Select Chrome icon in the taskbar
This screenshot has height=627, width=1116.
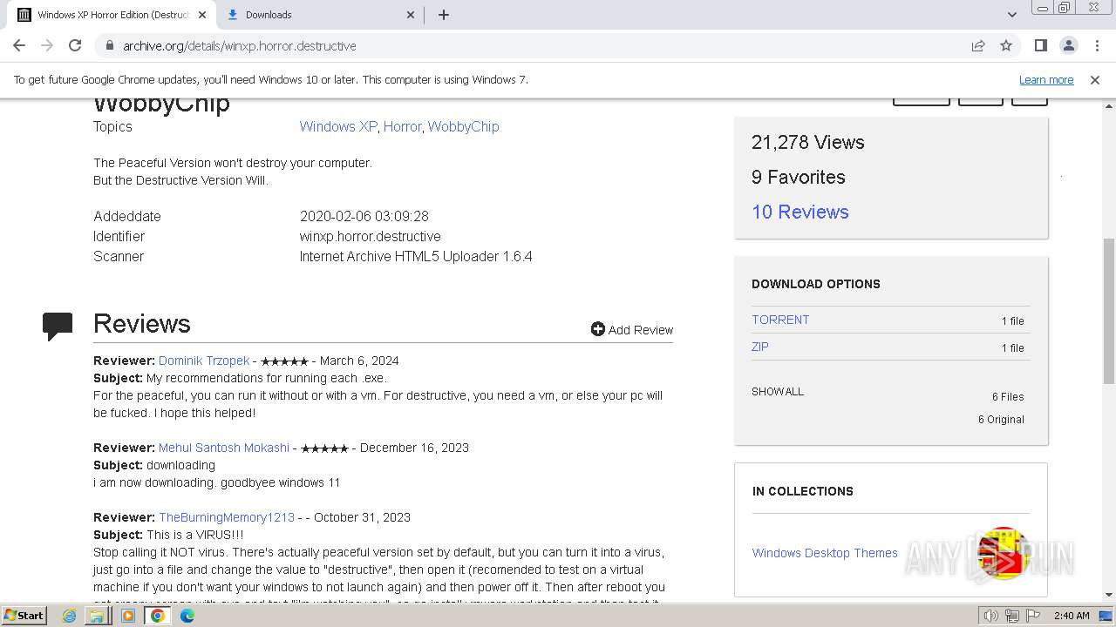click(x=158, y=616)
